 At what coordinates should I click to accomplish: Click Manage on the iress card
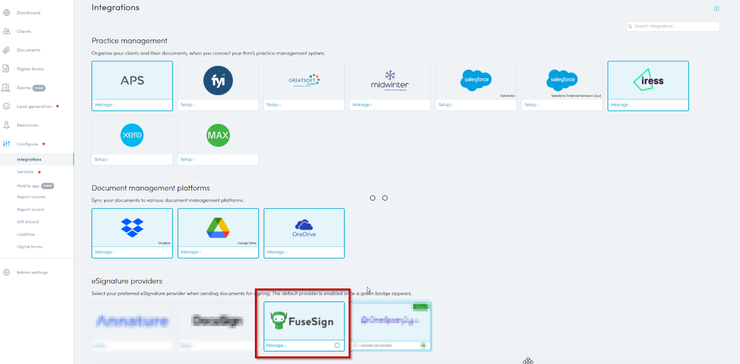click(x=621, y=105)
